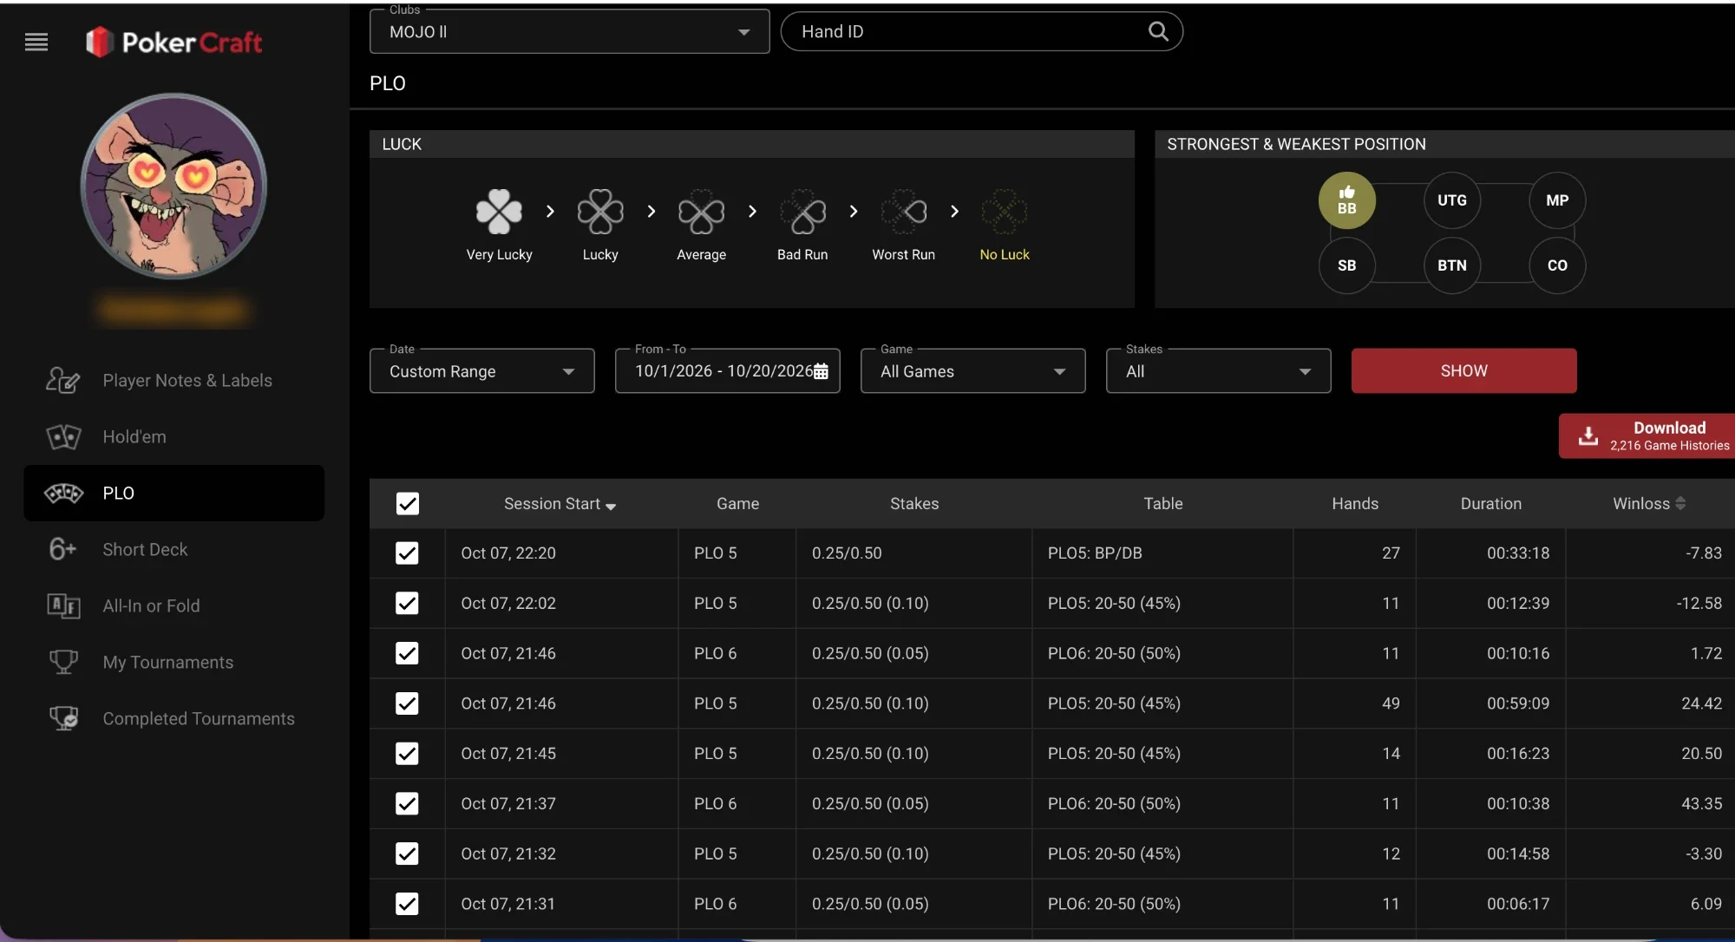Screen dimensions: 1735x942
Task: Click the Hand ID search magnifier icon
Action: point(1158,31)
